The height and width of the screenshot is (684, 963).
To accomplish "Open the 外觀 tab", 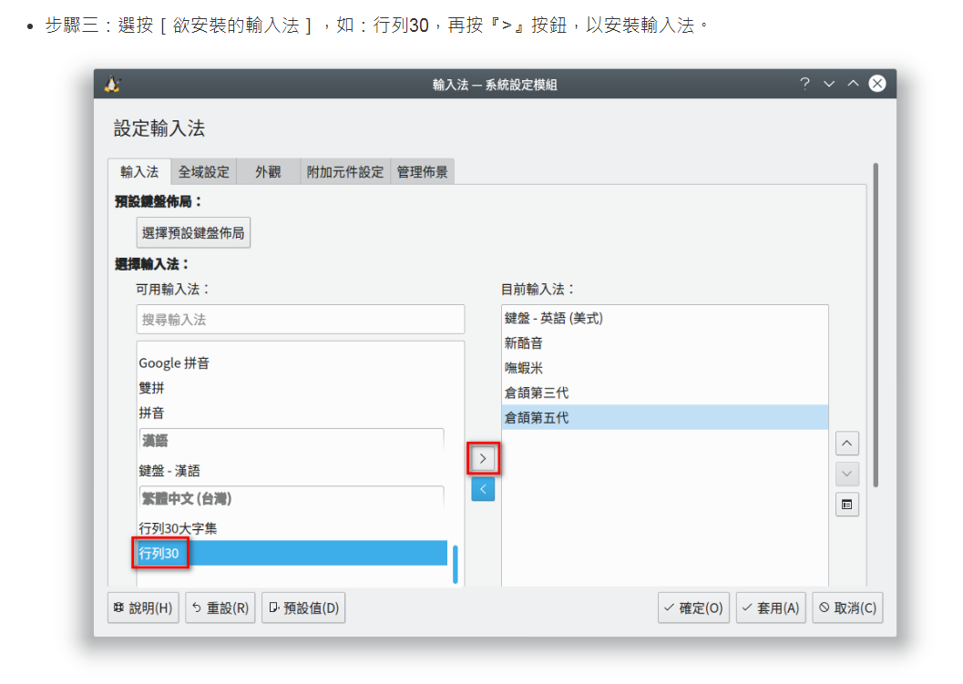I will [268, 172].
